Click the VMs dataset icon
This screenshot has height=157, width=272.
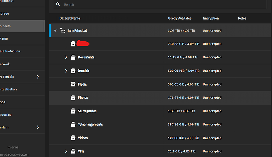click(73, 151)
